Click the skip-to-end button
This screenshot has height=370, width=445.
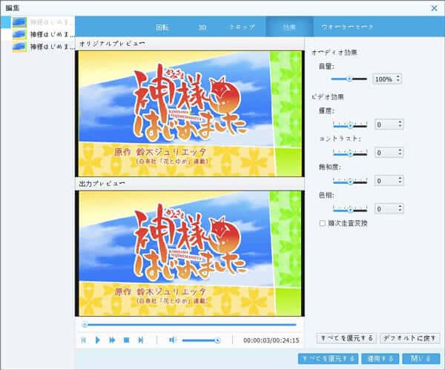pyautogui.click(x=140, y=340)
